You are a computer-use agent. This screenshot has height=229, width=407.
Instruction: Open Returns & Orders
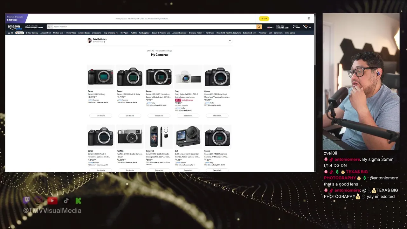coord(296,27)
